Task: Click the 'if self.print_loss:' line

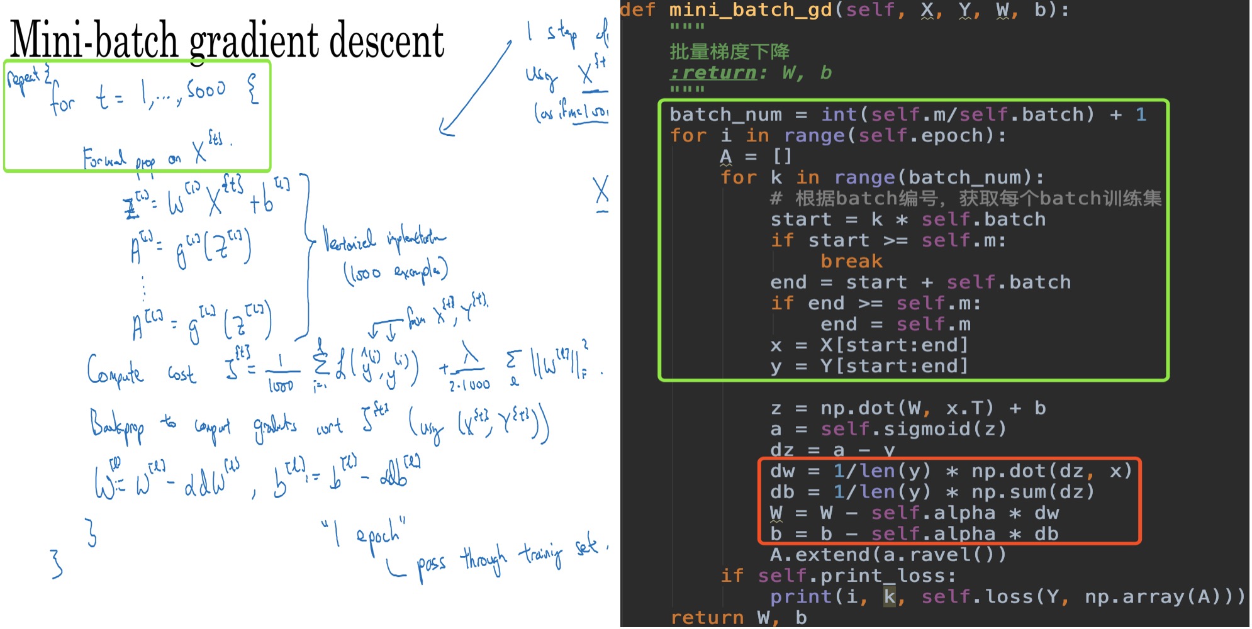Action: coord(838,576)
